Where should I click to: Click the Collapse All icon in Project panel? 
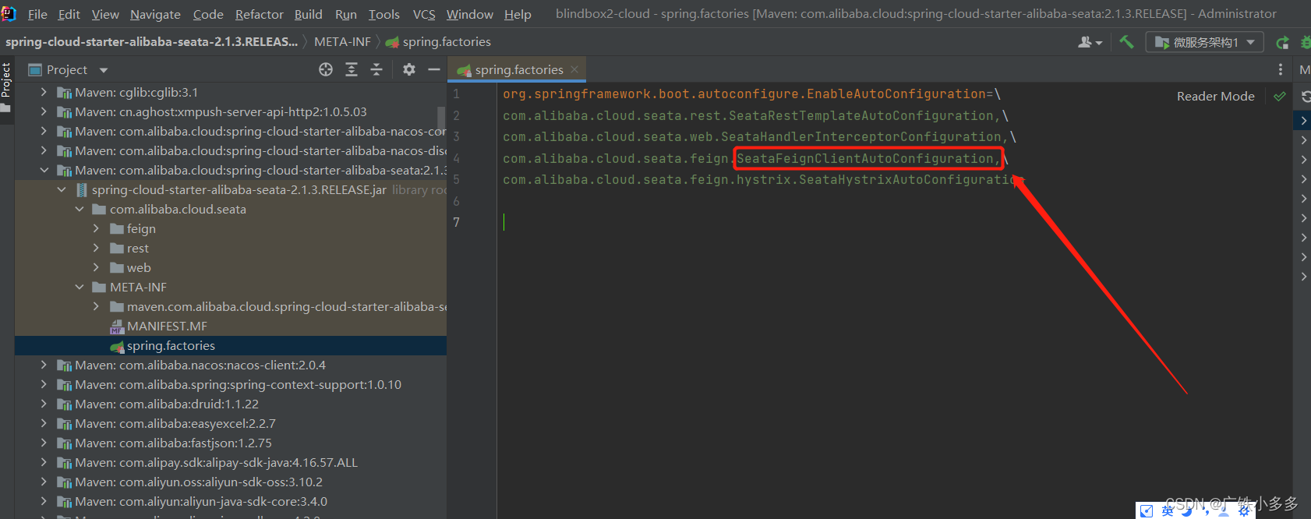[x=376, y=69]
